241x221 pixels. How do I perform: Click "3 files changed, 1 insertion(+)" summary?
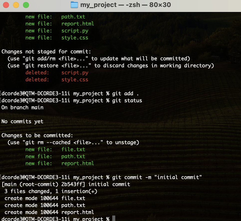[51, 191]
